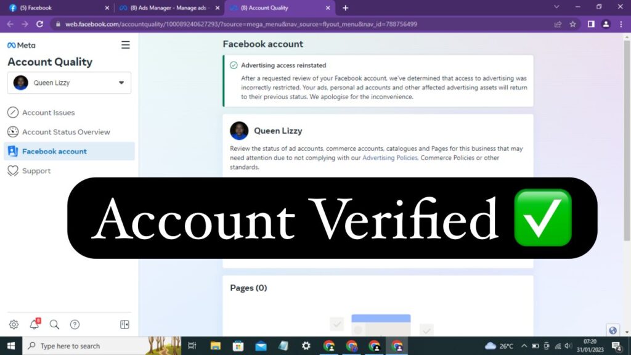Open Windows Settings from the taskbar
The width and height of the screenshot is (631, 355).
[306, 346]
